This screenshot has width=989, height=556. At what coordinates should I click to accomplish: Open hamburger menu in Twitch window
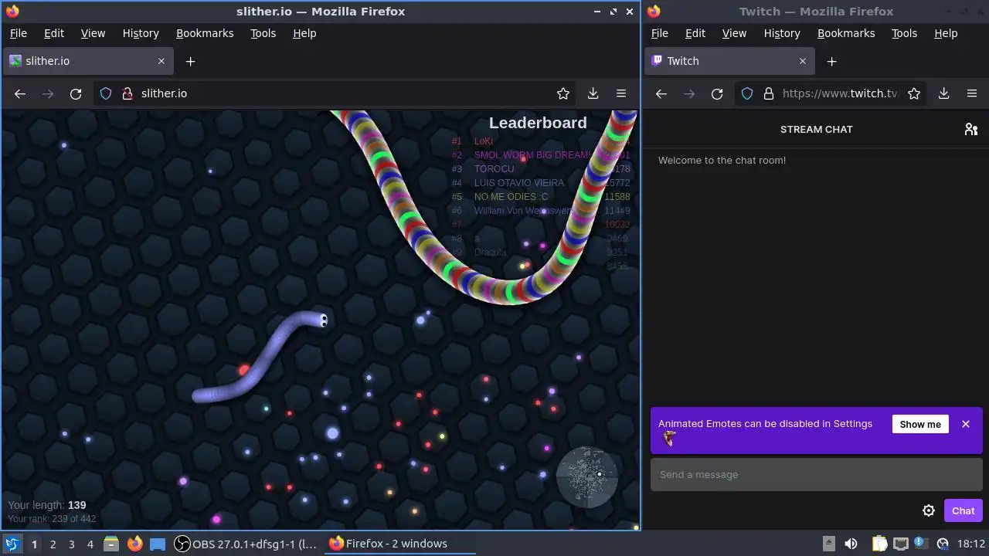point(972,93)
